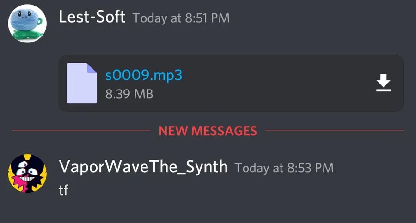Click the red divider line left of NEW MESSAGES
The height and width of the screenshot is (223, 416).
click(81, 130)
